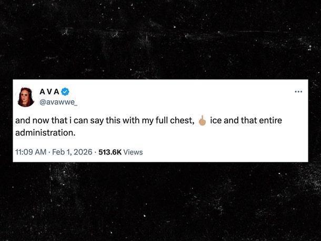Click the word "administration." in the tweet
Screen dimensions: 321x241
click(x=45, y=132)
